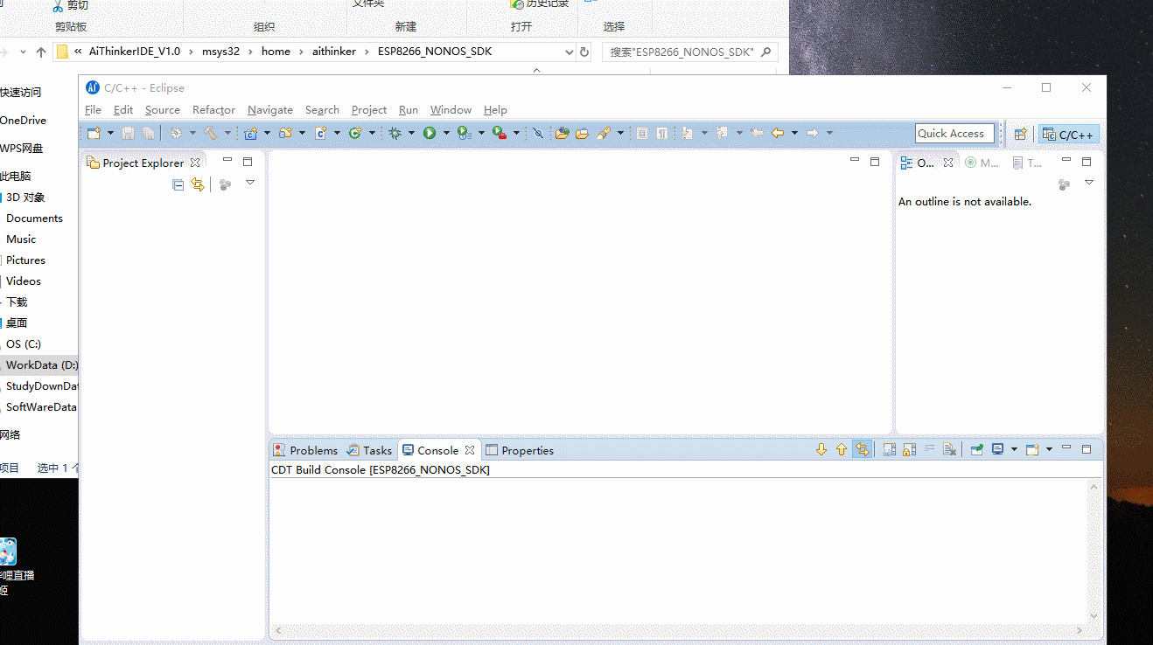Click the New C/C++ Source Folder icon

285,133
